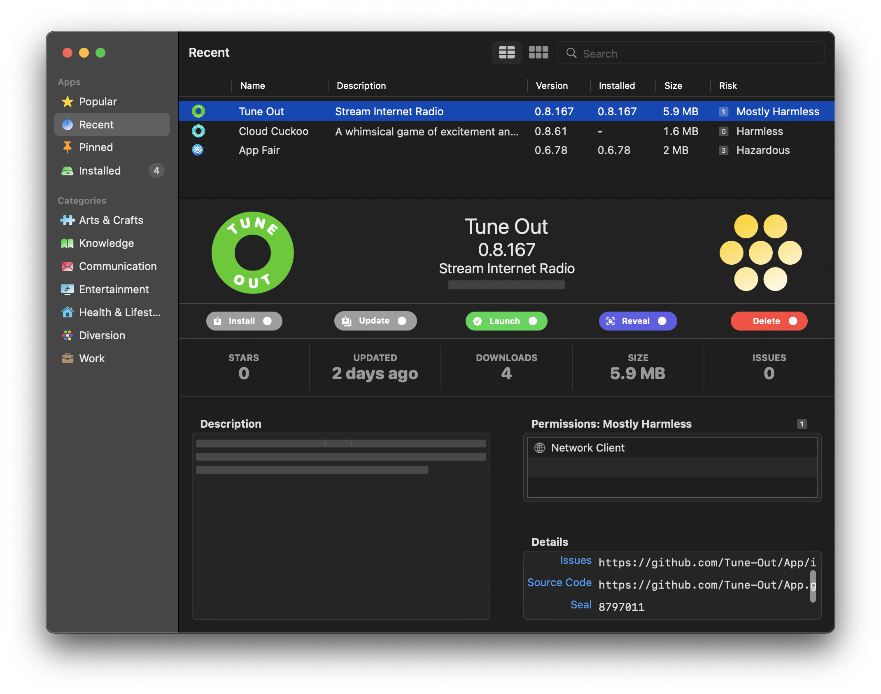Sort by the Risk column
The width and height of the screenshot is (881, 694).
[x=772, y=86]
